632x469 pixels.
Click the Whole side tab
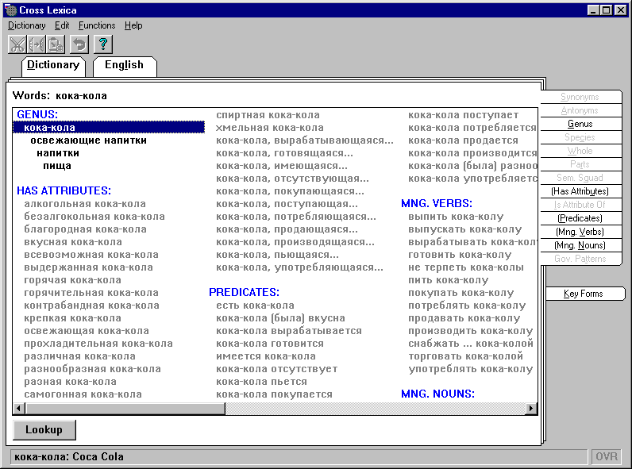pyautogui.click(x=580, y=151)
